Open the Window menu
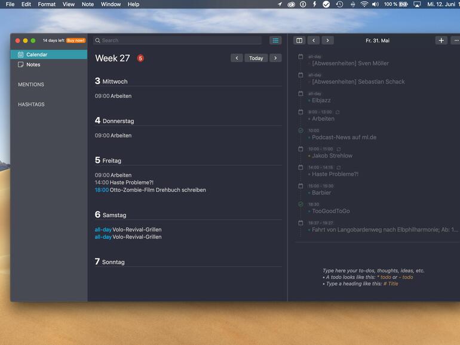This screenshot has height=345, width=460. pyautogui.click(x=111, y=4)
